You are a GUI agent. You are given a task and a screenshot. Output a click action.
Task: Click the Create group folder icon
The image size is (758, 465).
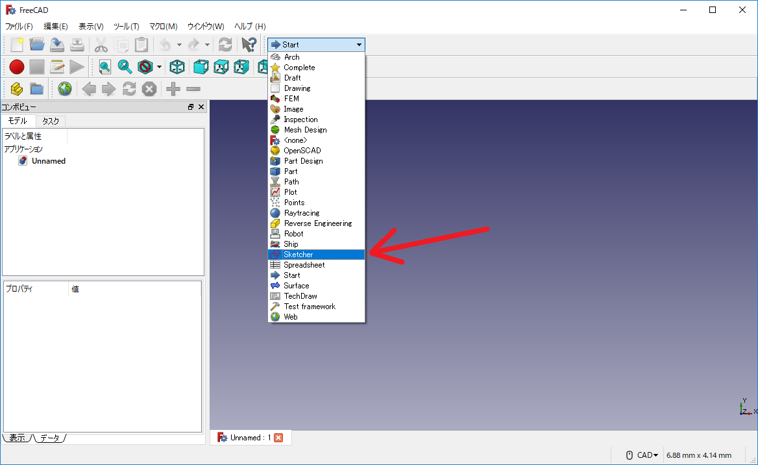point(37,89)
